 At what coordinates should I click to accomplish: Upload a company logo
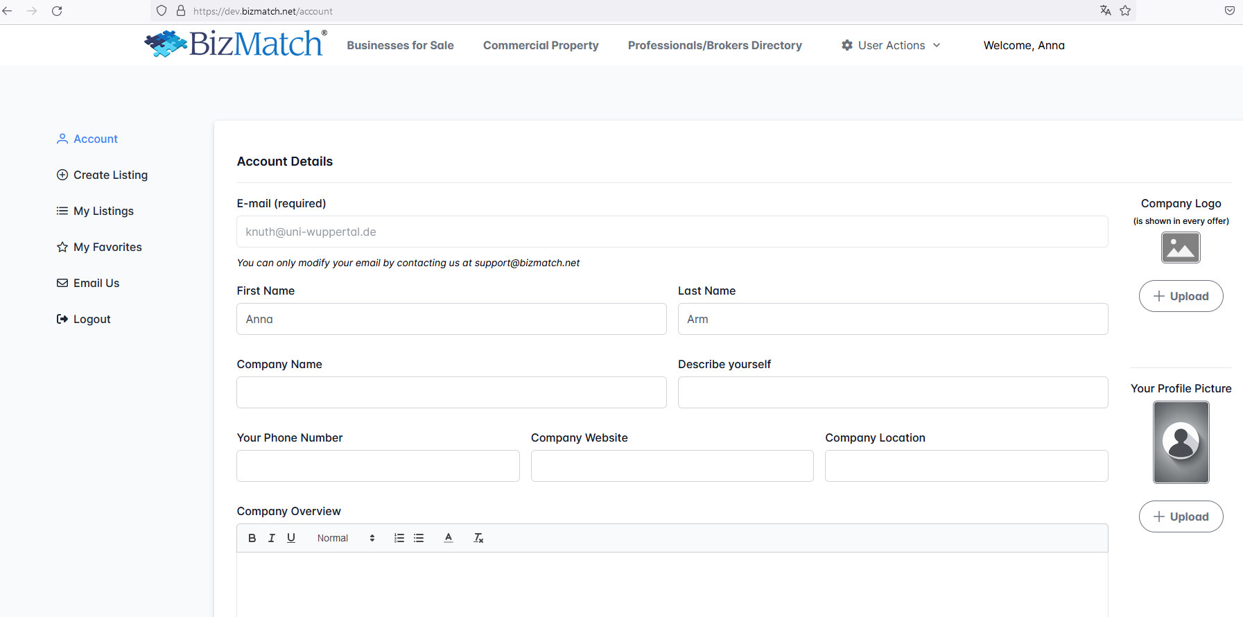(1181, 296)
